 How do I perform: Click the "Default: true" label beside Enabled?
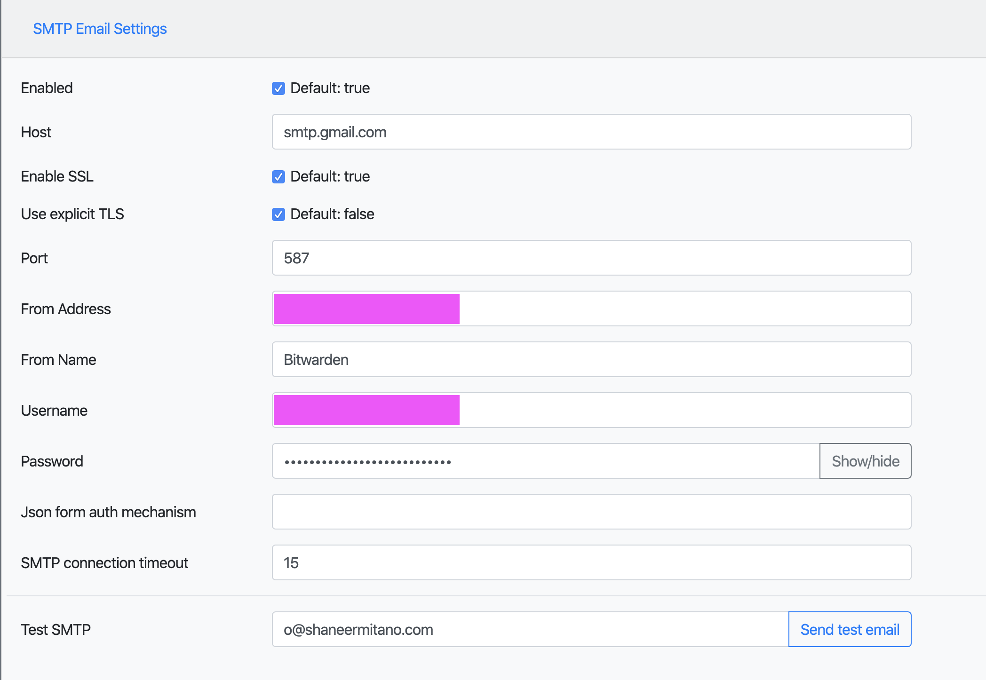point(330,88)
